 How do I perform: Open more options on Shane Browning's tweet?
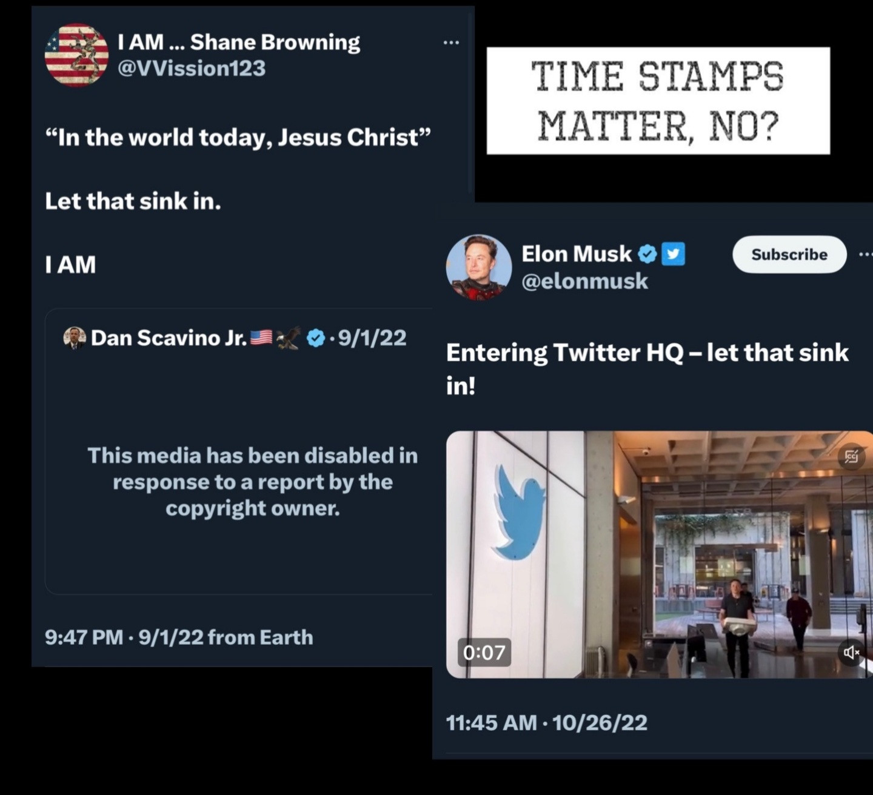point(451,42)
